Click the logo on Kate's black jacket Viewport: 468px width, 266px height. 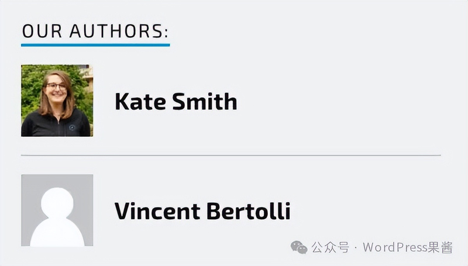(x=72, y=127)
